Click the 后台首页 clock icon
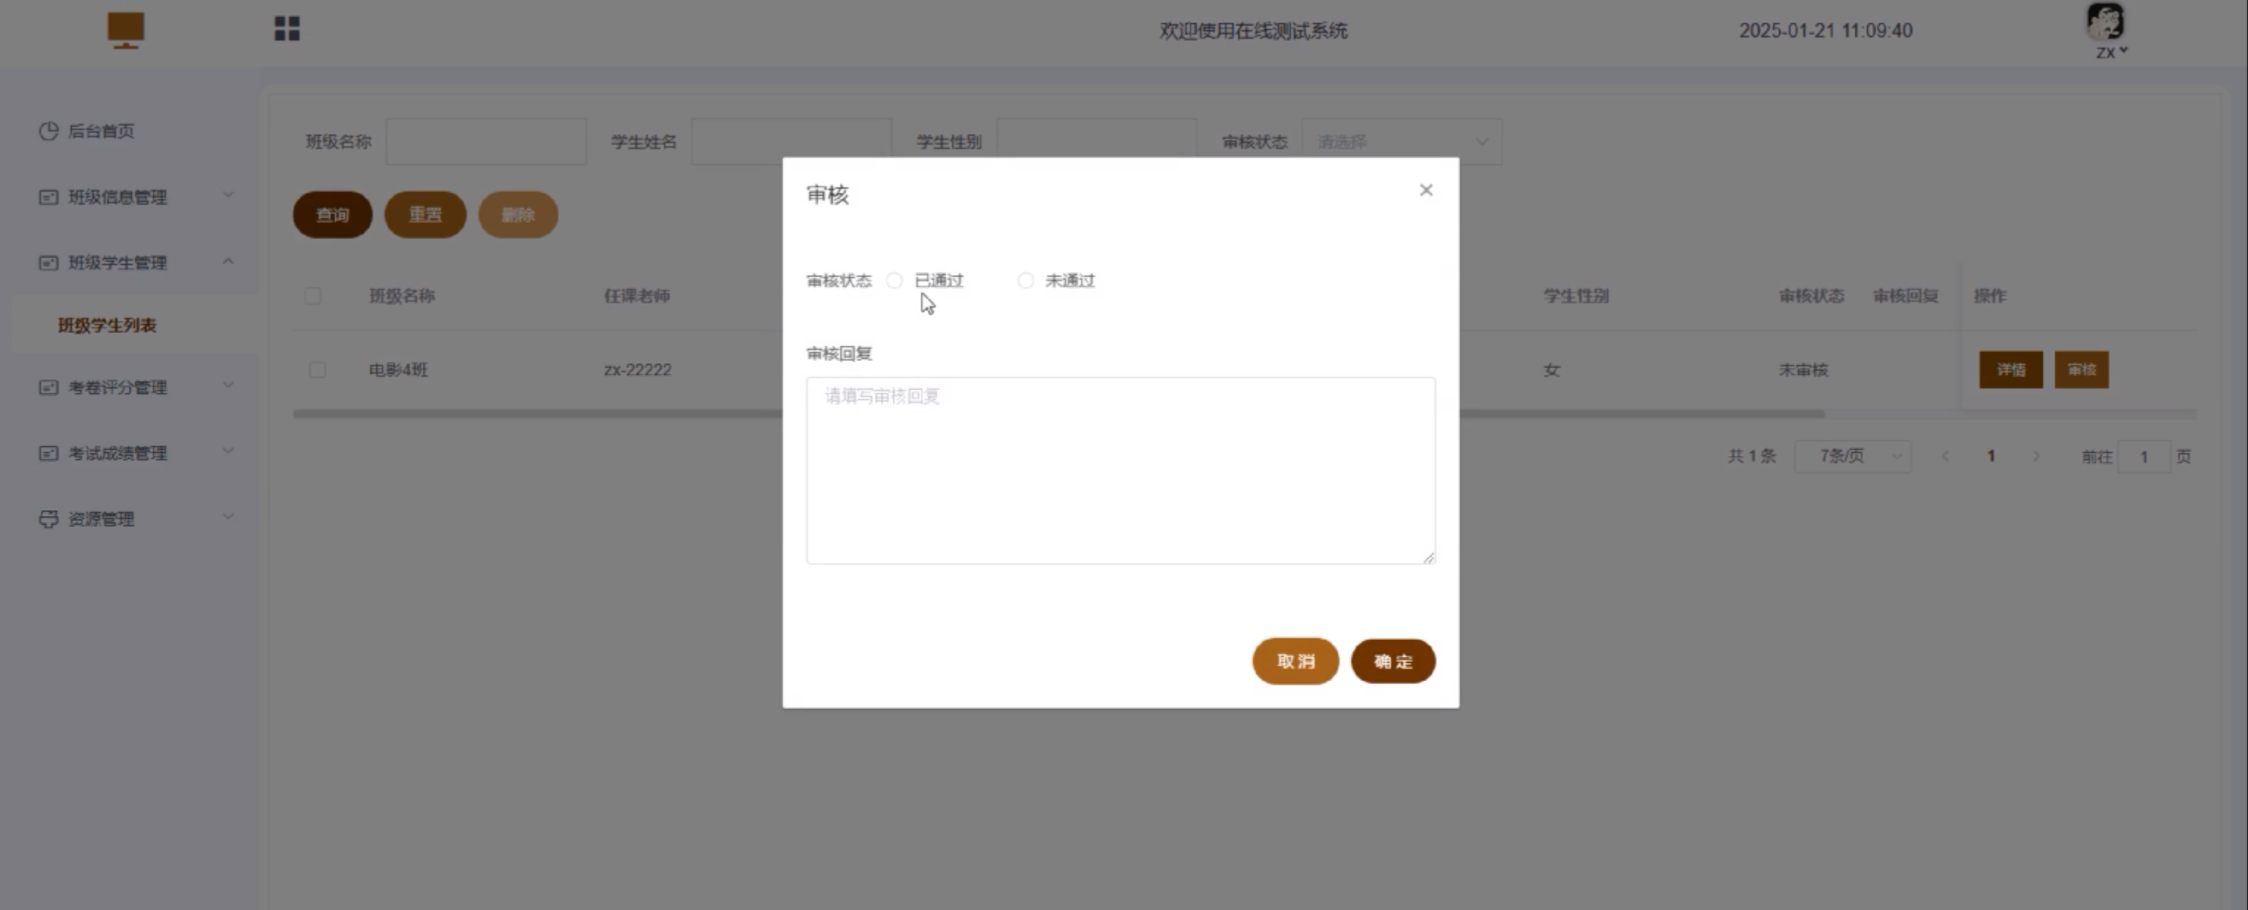Image resolution: width=2248 pixels, height=910 pixels. coord(49,131)
